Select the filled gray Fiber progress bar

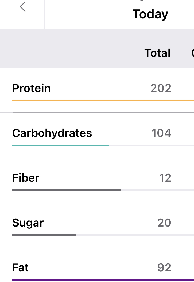click(x=66, y=190)
